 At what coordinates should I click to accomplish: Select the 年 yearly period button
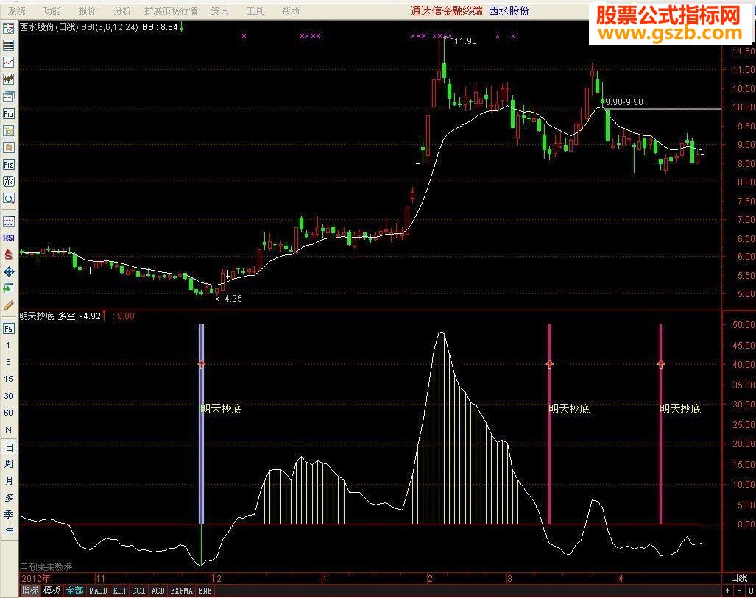pos(9,532)
